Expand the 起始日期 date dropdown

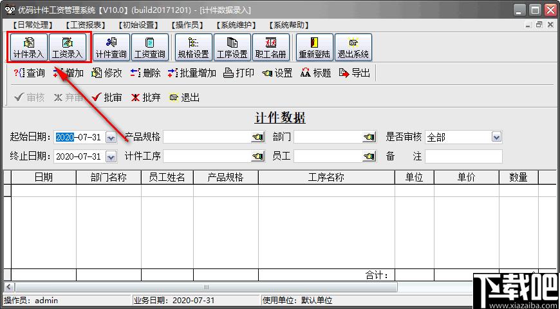111,137
